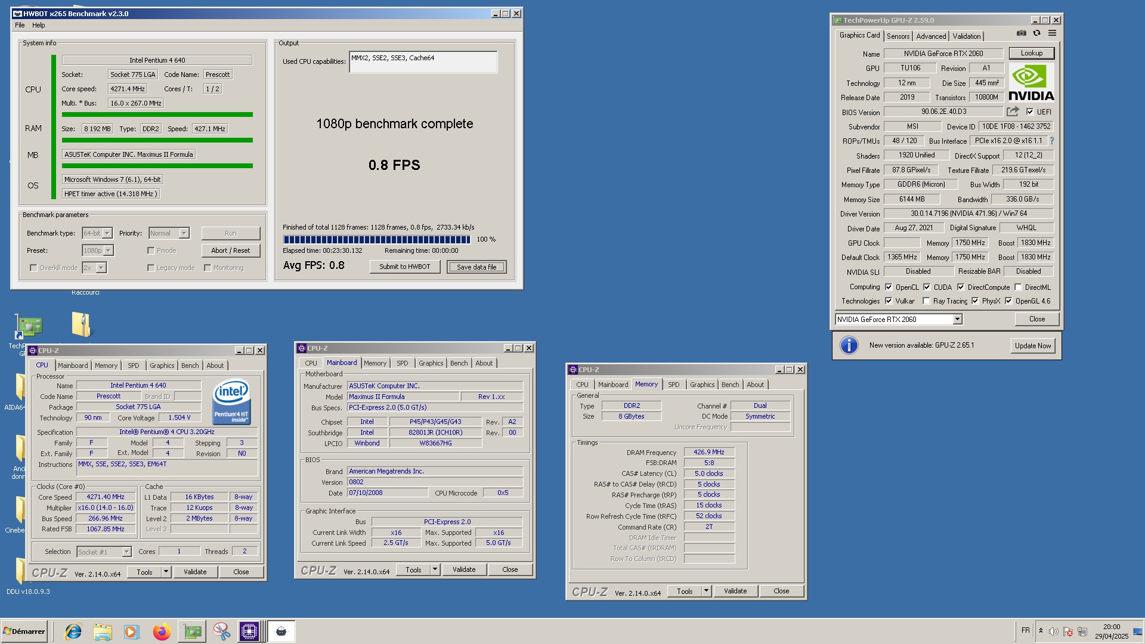Click Update Now in GPU-Z notice
Image resolution: width=1145 pixels, height=644 pixels.
coord(1033,345)
